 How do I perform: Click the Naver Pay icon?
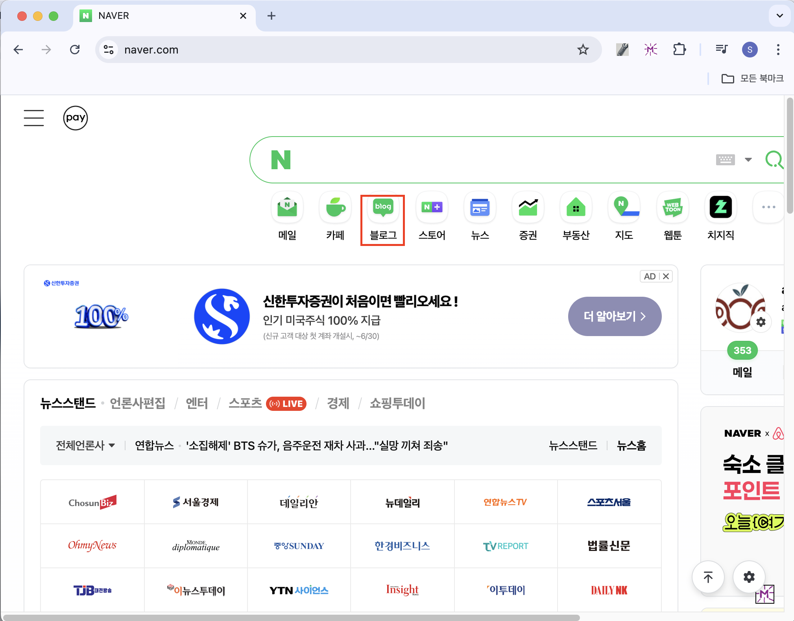point(75,118)
